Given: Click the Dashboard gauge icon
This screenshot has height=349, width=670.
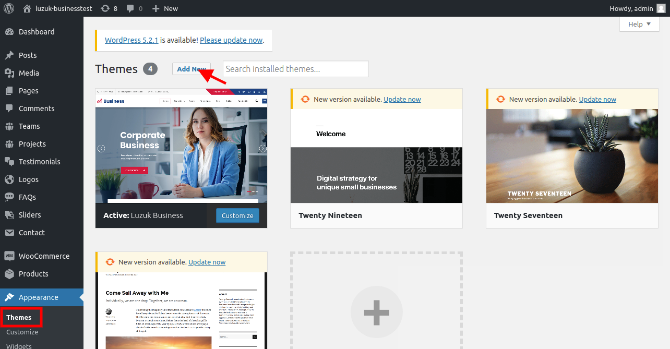Looking at the screenshot, I should pyautogui.click(x=9, y=32).
